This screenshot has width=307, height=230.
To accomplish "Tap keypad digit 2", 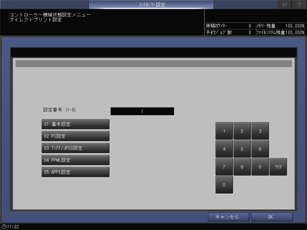I will pos(242,131).
